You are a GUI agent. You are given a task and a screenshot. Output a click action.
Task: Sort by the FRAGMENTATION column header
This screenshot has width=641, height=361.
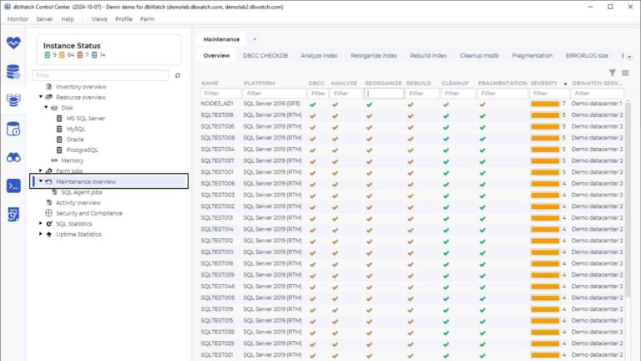(x=502, y=83)
